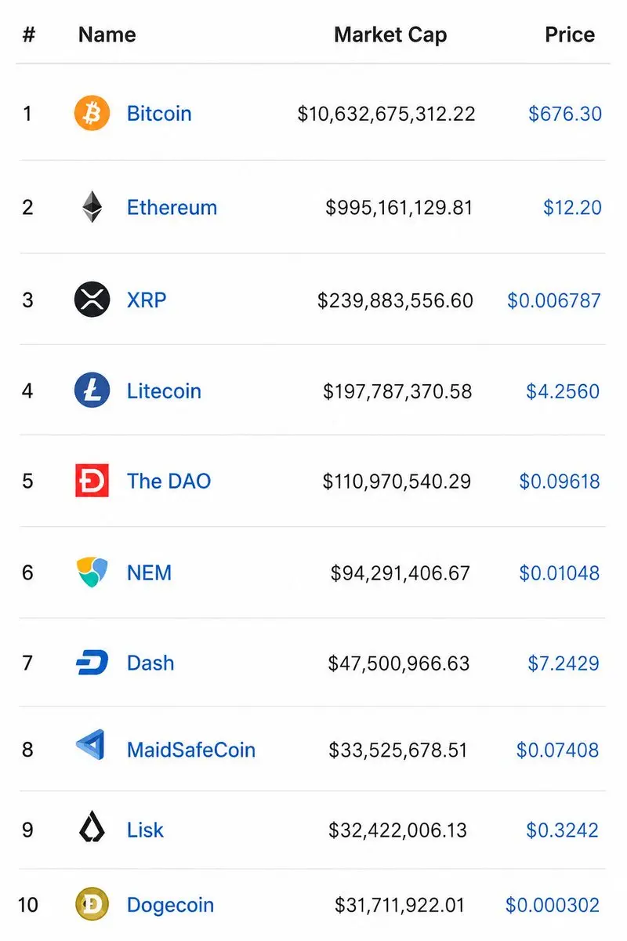The width and height of the screenshot is (627, 941).
Task: Open the Ethereum name link
Action: [172, 207]
